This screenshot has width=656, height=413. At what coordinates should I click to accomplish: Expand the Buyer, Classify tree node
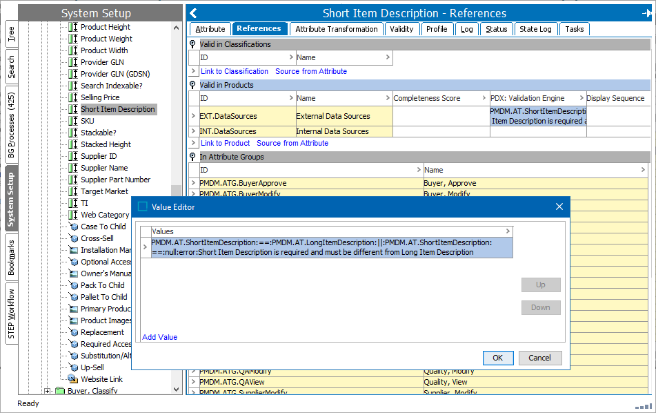point(48,391)
